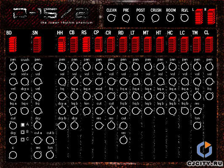Image resolution: width=224 pixels, height=168 pixels.
Task: Enable checkbox B in BD section
Action: pos(23,132)
